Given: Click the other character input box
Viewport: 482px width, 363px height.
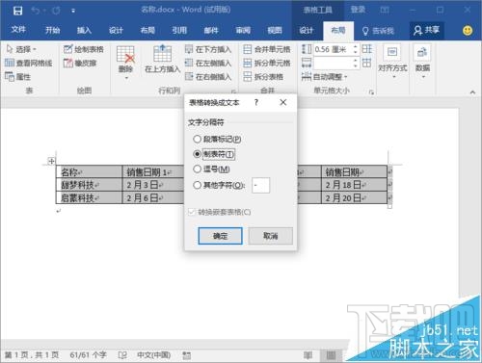Looking at the screenshot, I should [260, 185].
